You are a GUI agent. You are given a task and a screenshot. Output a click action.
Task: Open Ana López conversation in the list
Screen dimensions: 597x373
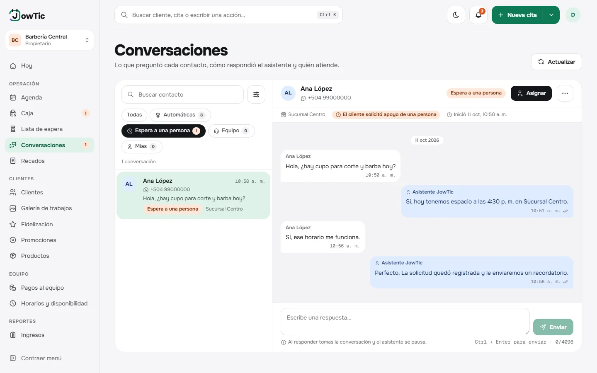(193, 195)
